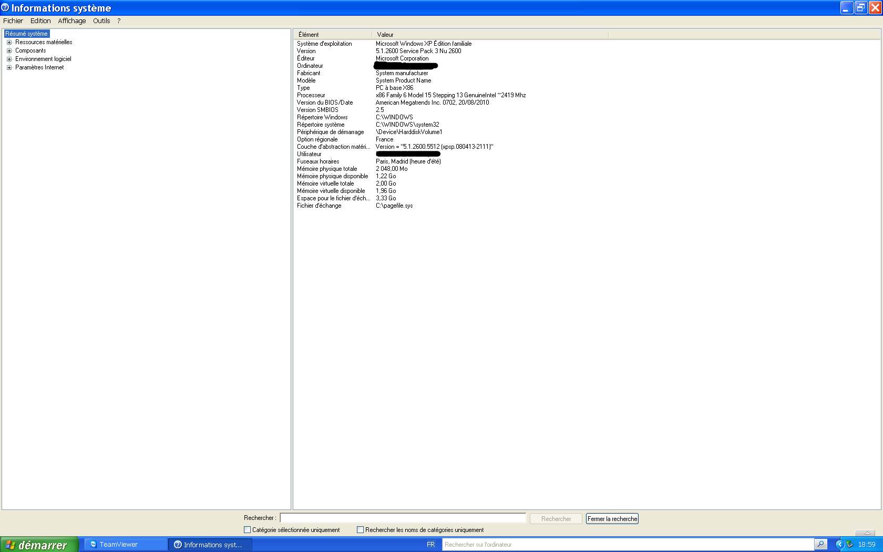Select Résumé système in the tree
This screenshot has height=552, width=883.
pyautogui.click(x=26, y=34)
